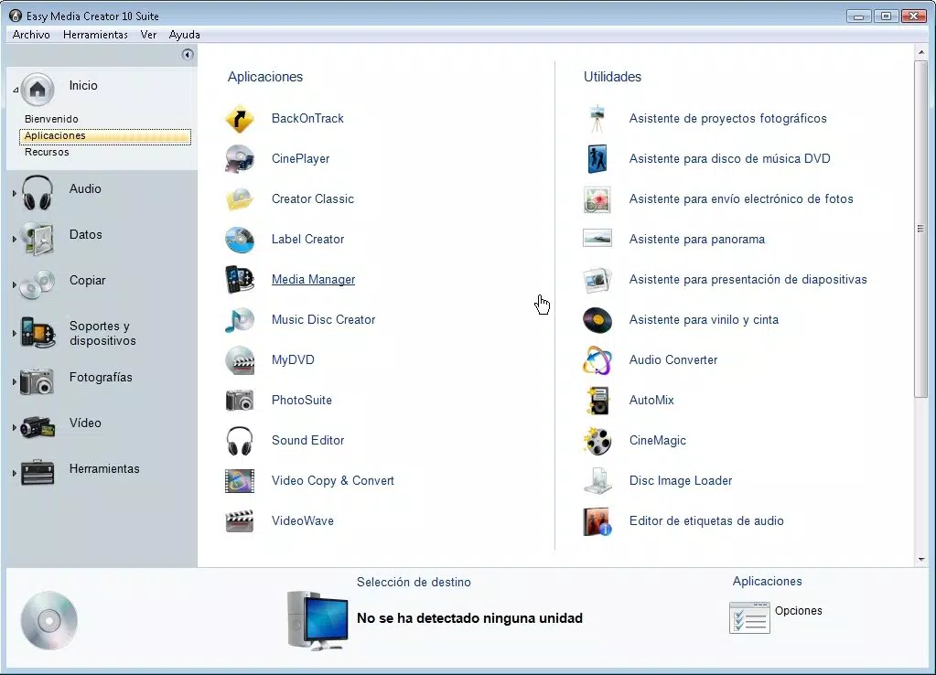Viewport: 936px width, 675px height.
Task: Launch the CineMagic film reel icon
Action: (597, 441)
